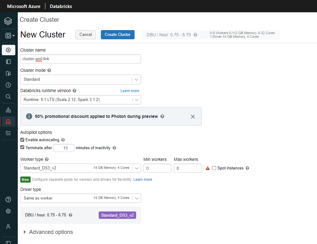Click the Microsoft Azure header label
The height and width of the screenshot is (244, 317).
(x=24, y=6)
